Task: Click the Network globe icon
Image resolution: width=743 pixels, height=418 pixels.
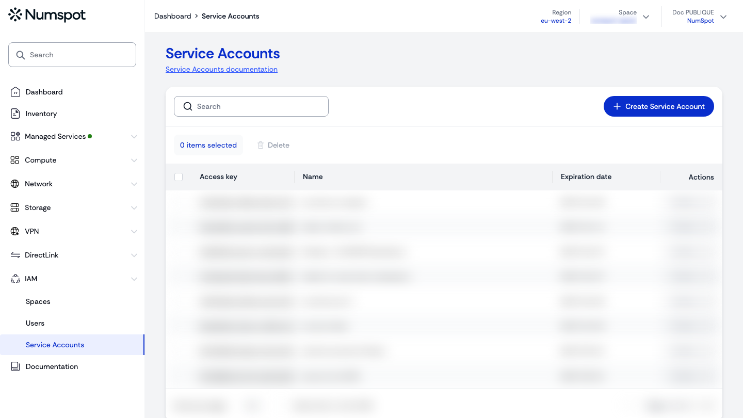Action: coord(15,184)
